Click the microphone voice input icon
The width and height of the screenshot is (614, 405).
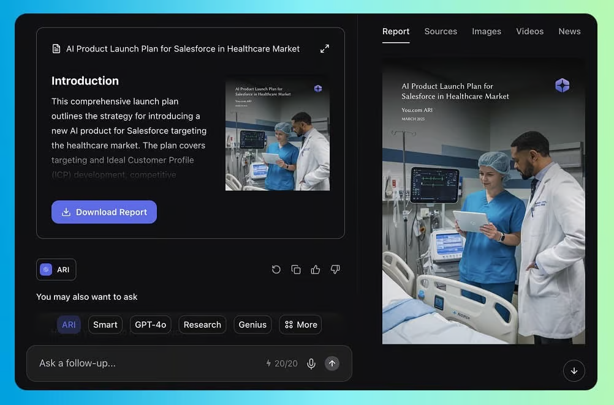[311, 363]
